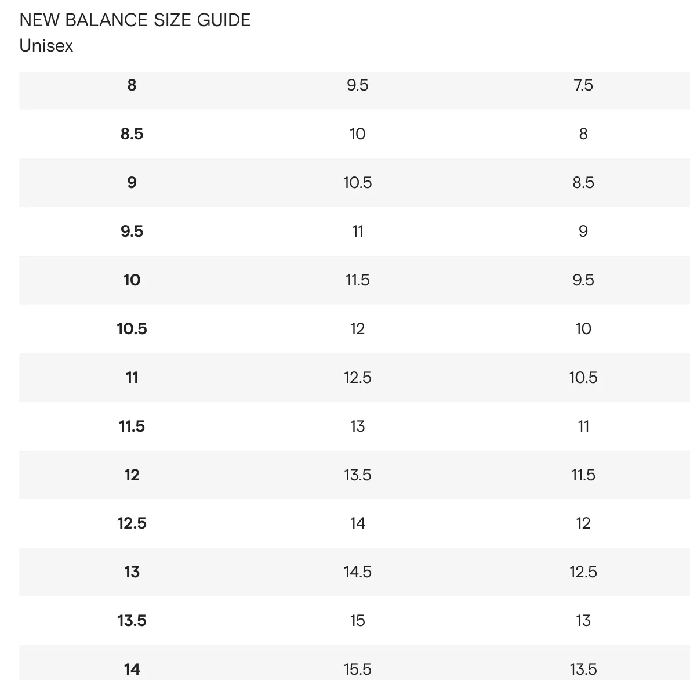
Task: Click the NEW BALANCE SIZE GUIDE heading
Action: pyautogui.click(x=135, y=20)
